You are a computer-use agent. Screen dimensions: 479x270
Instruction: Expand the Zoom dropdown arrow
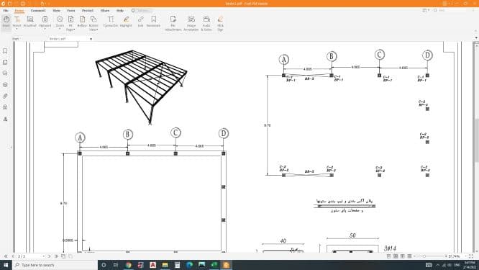[60, 30]
